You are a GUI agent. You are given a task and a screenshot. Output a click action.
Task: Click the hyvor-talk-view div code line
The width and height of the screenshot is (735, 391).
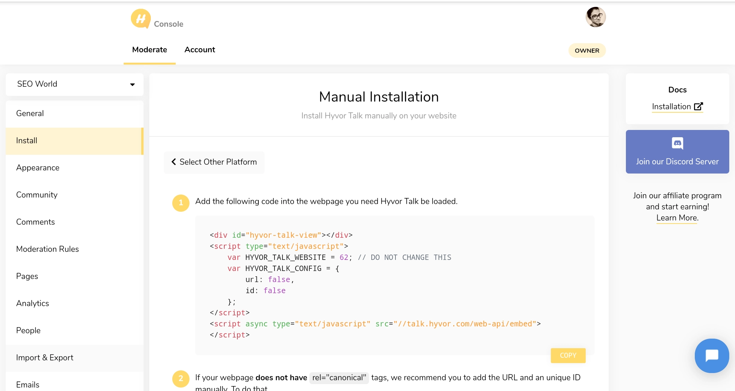pyautogui.click(x=281, y=235)
